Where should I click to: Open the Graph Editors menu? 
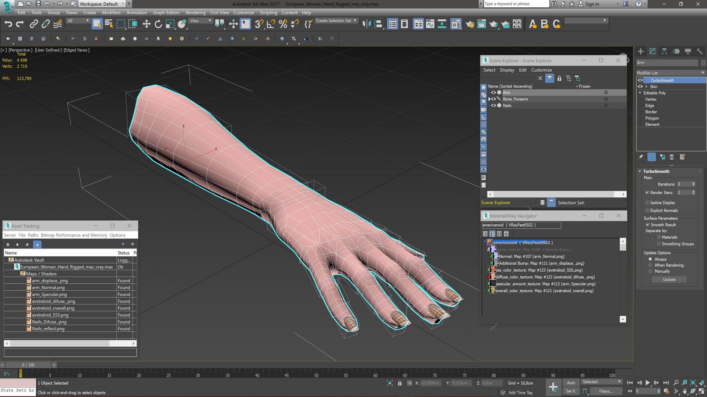coord(166,12)
